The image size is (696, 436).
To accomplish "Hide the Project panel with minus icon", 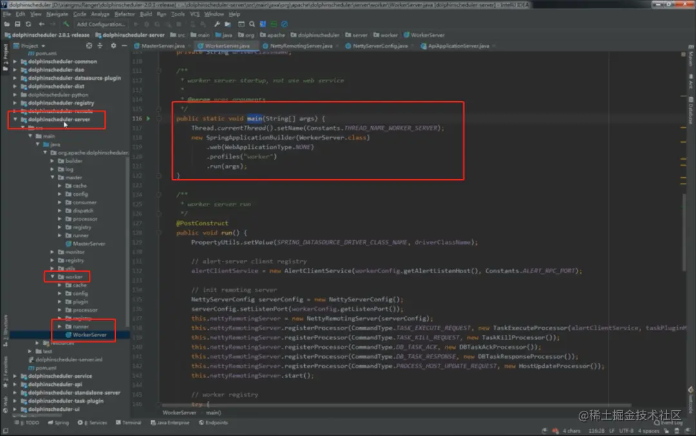I will coord(124,46).
